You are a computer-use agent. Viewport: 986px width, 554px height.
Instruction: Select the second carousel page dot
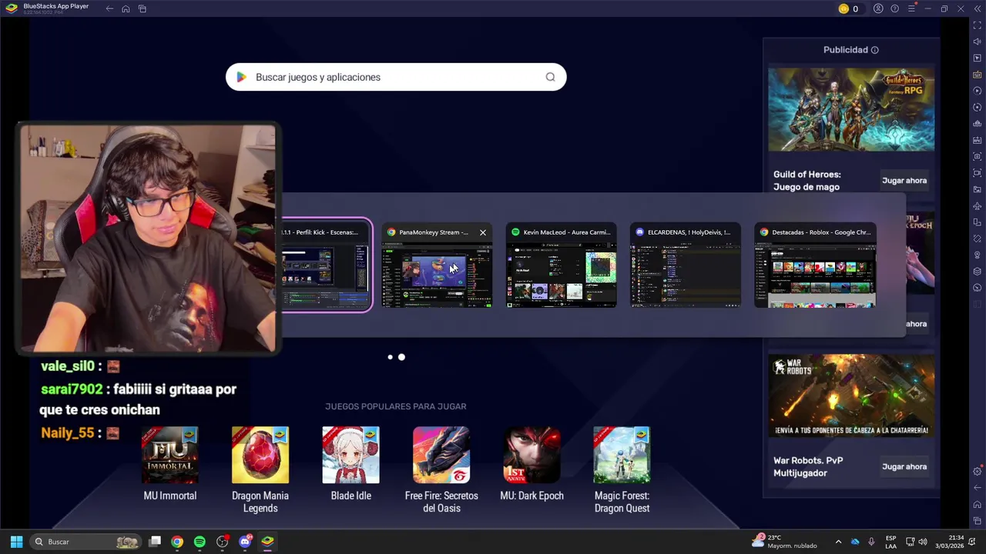click(x=401, y=357)
